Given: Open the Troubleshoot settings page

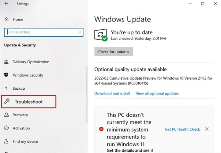Looking at the screenshot, I should [29, 102].
